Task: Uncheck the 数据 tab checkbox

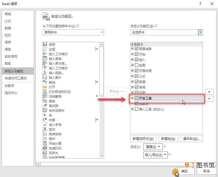Action: (137, 82)
